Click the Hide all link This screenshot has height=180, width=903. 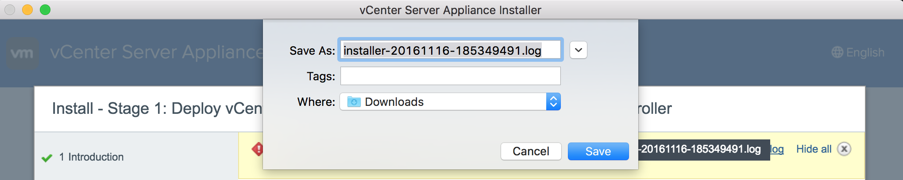[x=814, y=149]
